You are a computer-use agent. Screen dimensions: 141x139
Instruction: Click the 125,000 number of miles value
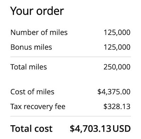[117, 33]
